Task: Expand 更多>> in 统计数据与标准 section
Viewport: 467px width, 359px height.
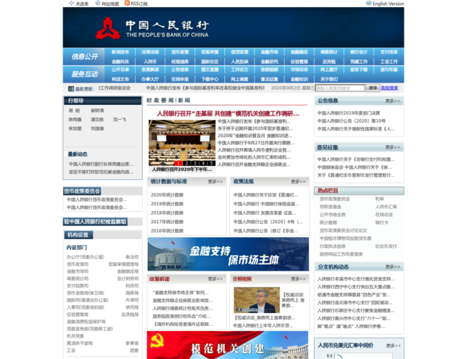Action: coord(215,182)
